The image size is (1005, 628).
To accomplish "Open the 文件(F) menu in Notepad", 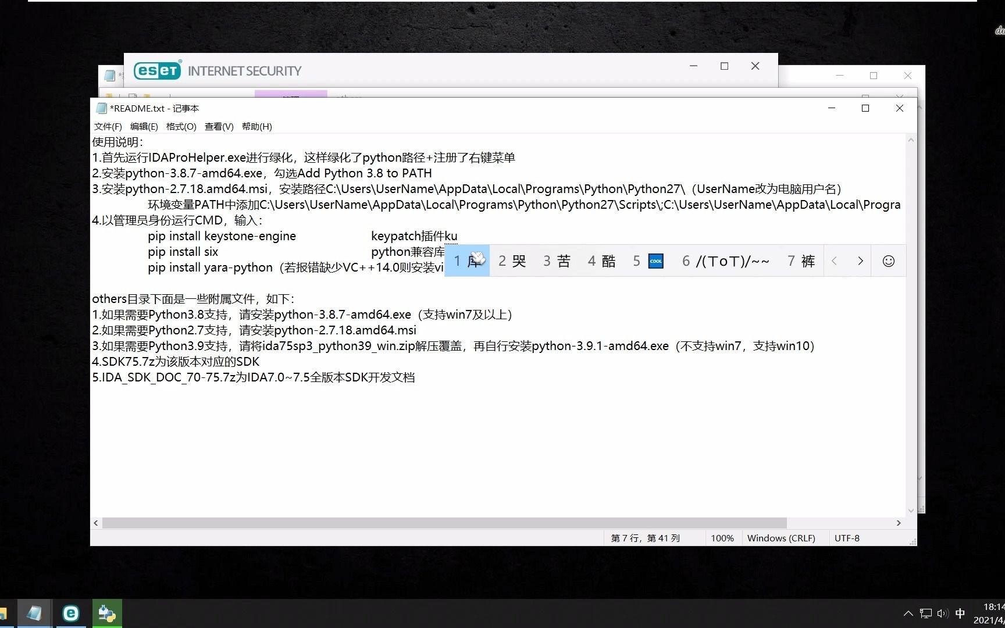I will coord(108,126).
